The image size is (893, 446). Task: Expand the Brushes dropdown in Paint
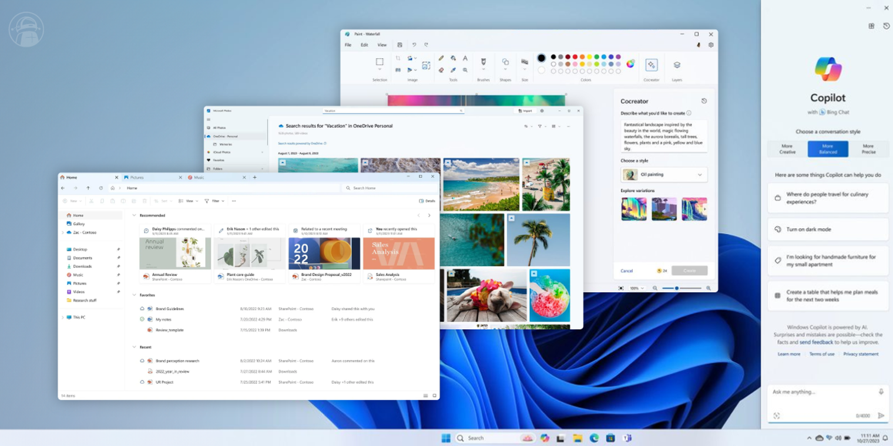pos(483,69)
